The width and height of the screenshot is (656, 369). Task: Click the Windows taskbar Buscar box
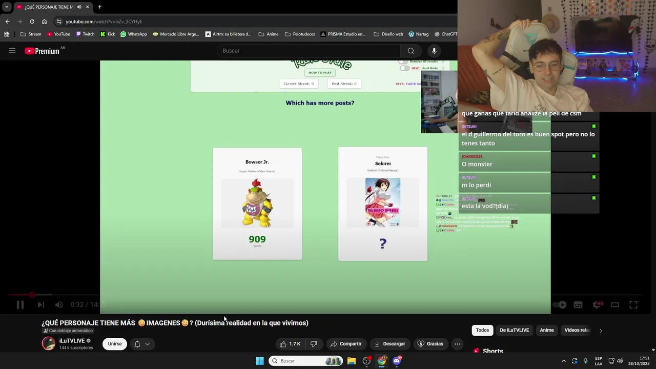pyautogui.click(x=305, y=361)
